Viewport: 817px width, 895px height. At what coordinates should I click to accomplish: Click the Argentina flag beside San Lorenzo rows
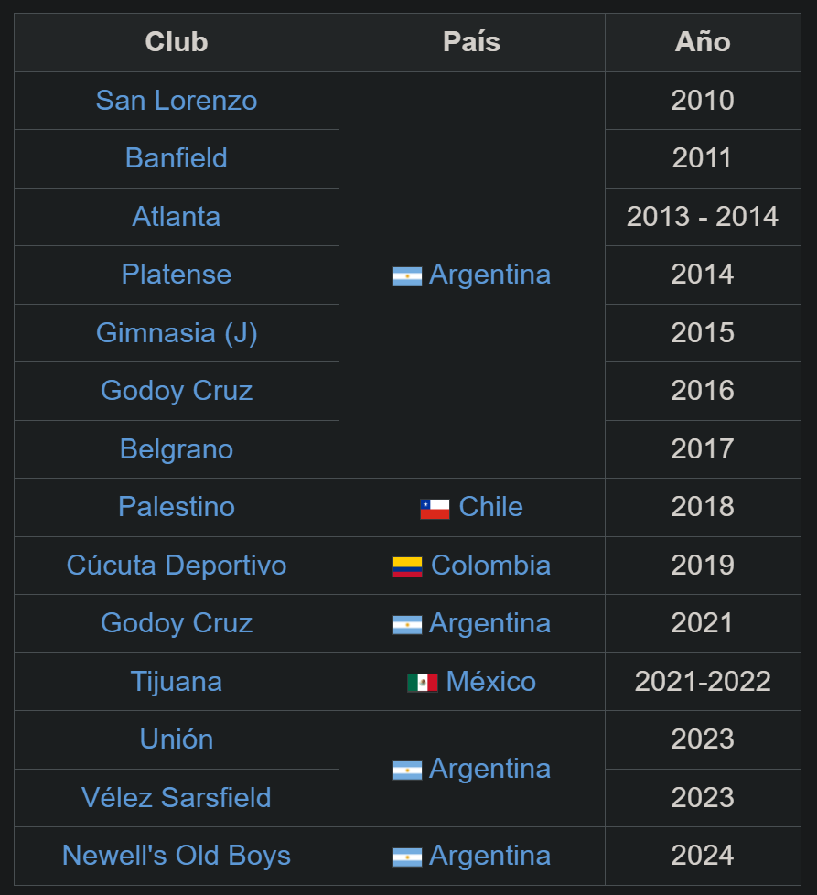(x=407, y=276)
